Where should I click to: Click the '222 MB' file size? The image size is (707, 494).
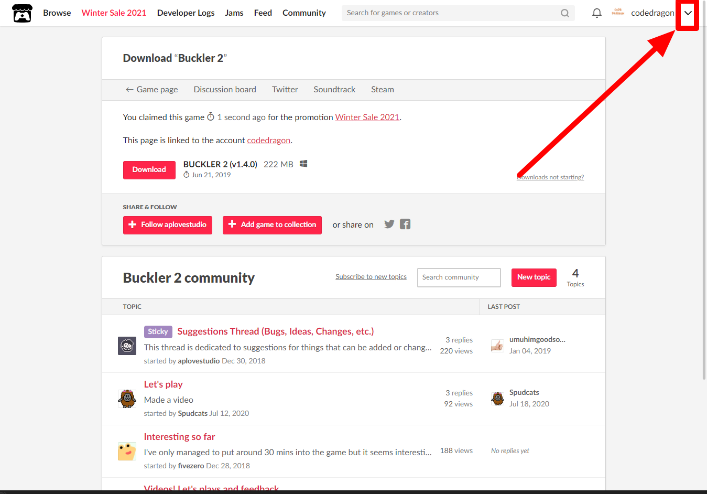278,164
